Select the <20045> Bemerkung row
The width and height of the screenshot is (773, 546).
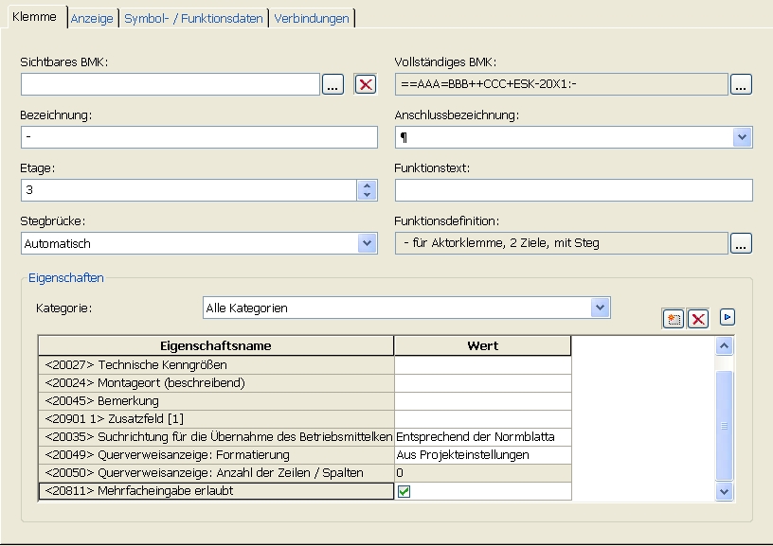click(x=216, y=401)
